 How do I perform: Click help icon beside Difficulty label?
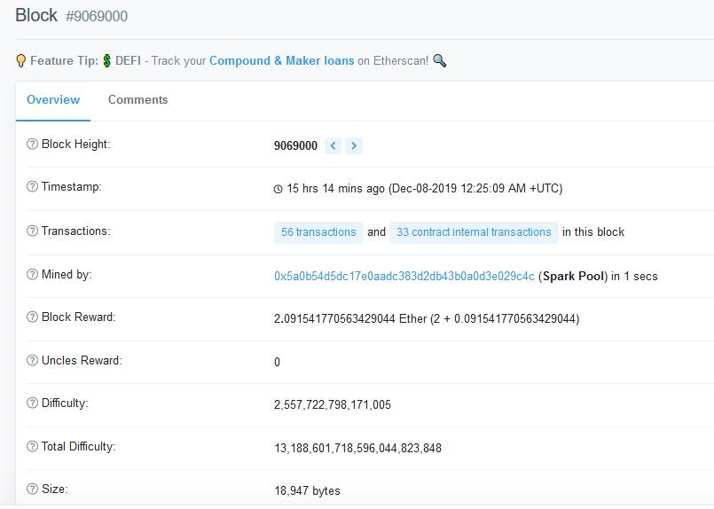point(33,403)
